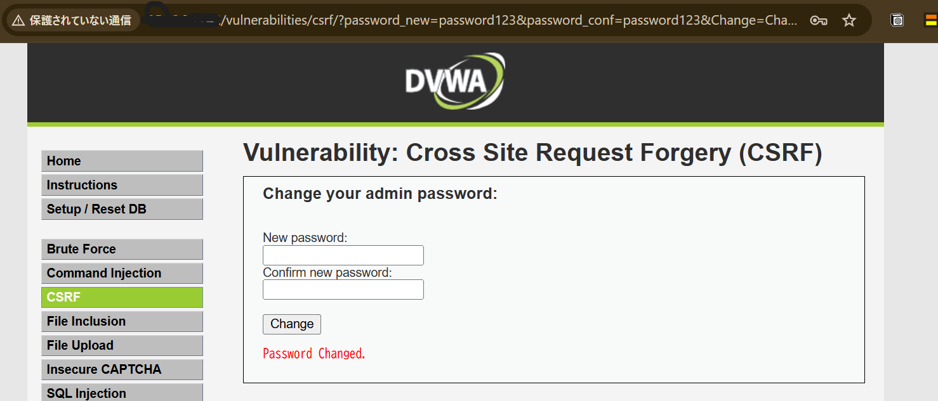Bookmark this page with the star icon

tap(849, 21)
